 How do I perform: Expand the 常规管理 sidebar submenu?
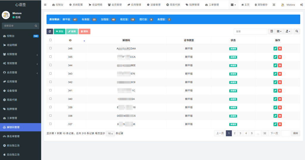(21, 63)
